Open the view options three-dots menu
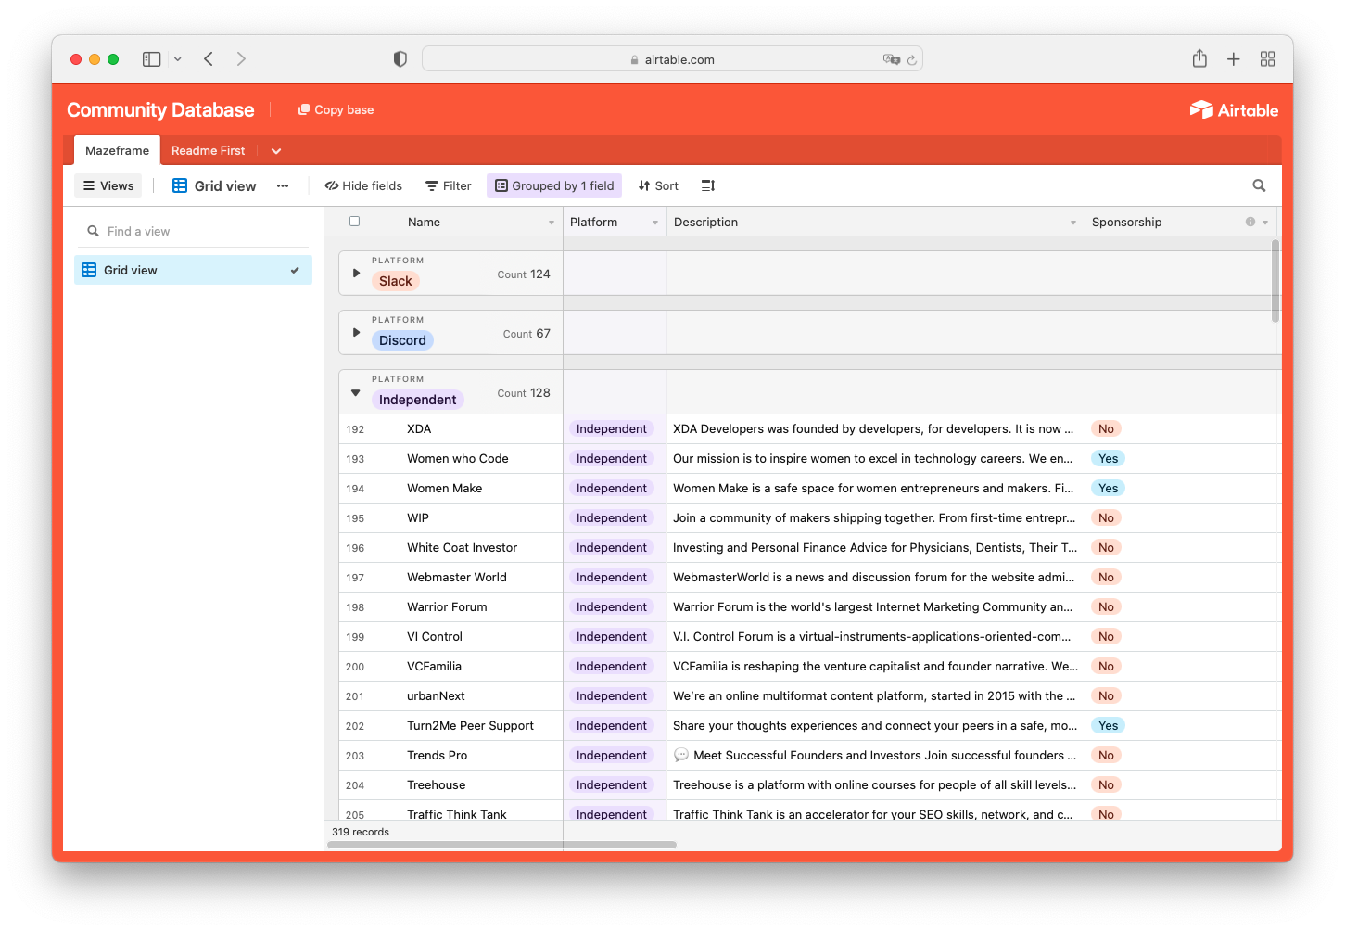The width and height of the screenshot is (1345, 931). 283,185
